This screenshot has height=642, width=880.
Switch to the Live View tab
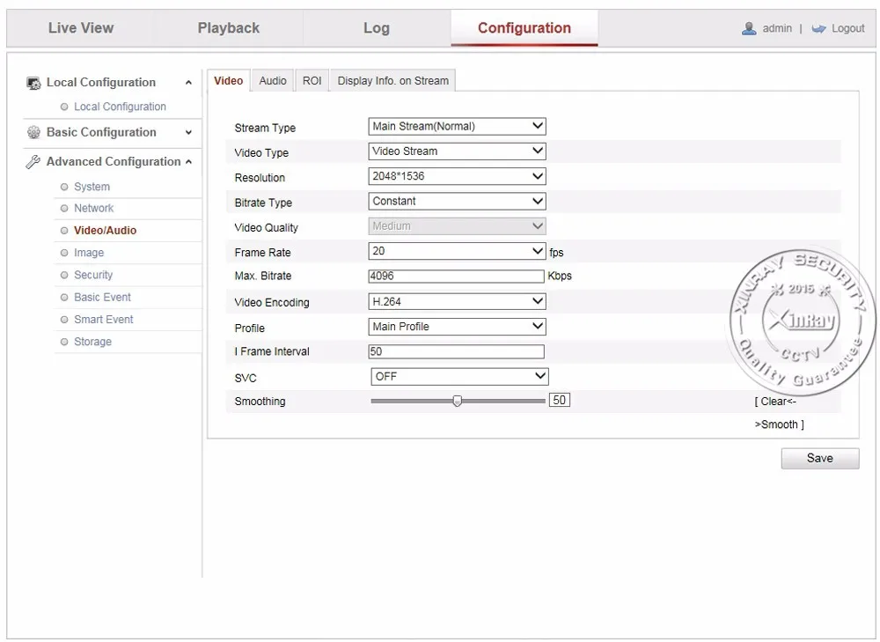(x=81, y=28)
